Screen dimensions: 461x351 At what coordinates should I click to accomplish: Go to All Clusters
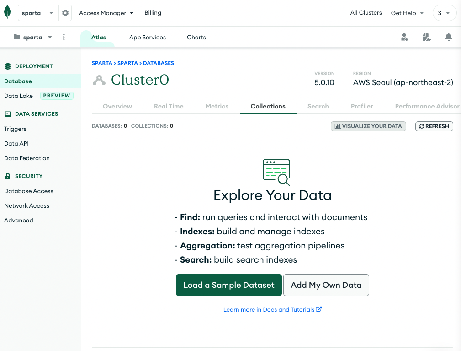tap(366, 13)
